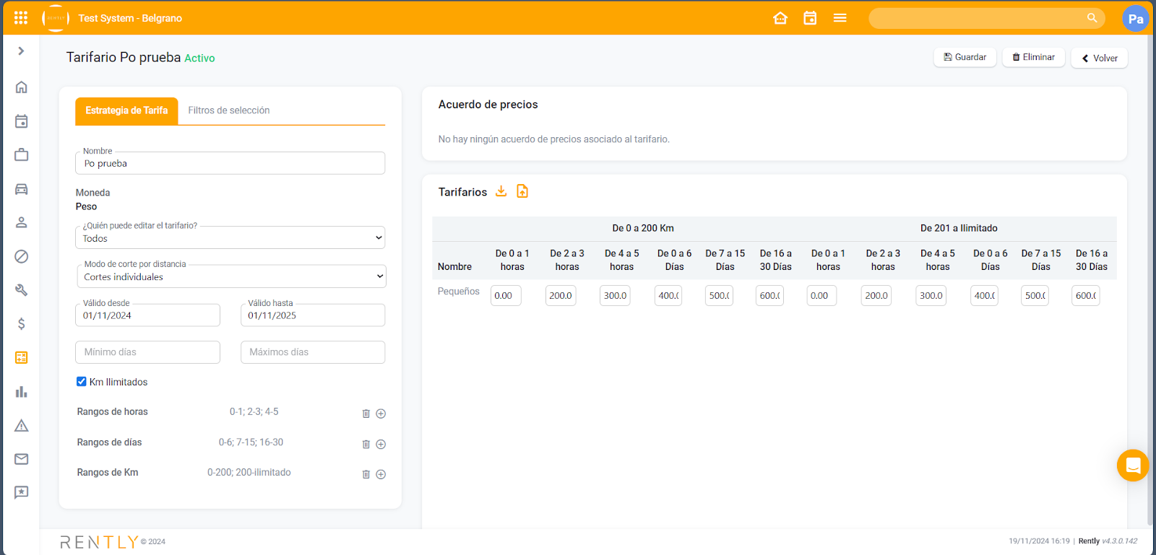1156x555 pixels.
Task: Select the Estrategia de Tarifa tab
Action: 126,110
